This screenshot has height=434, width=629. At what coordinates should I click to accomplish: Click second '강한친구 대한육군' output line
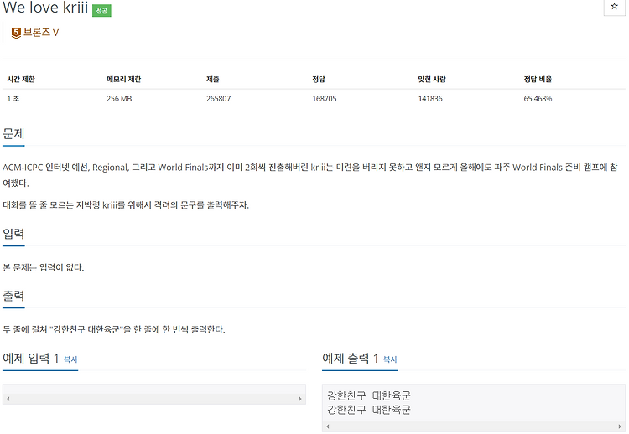point(369,410)
